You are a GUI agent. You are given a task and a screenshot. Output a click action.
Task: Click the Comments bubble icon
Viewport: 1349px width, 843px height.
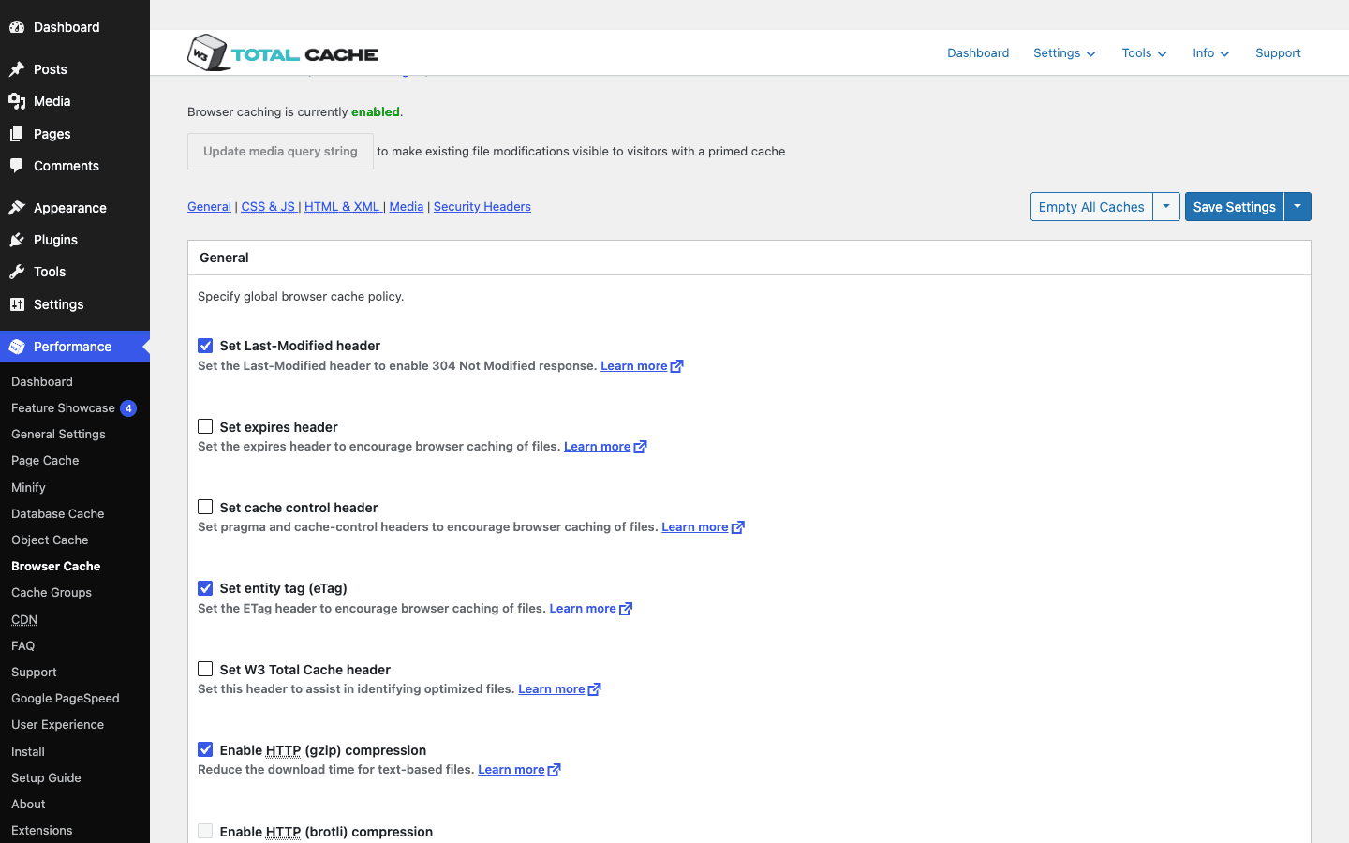coord(17,166)
